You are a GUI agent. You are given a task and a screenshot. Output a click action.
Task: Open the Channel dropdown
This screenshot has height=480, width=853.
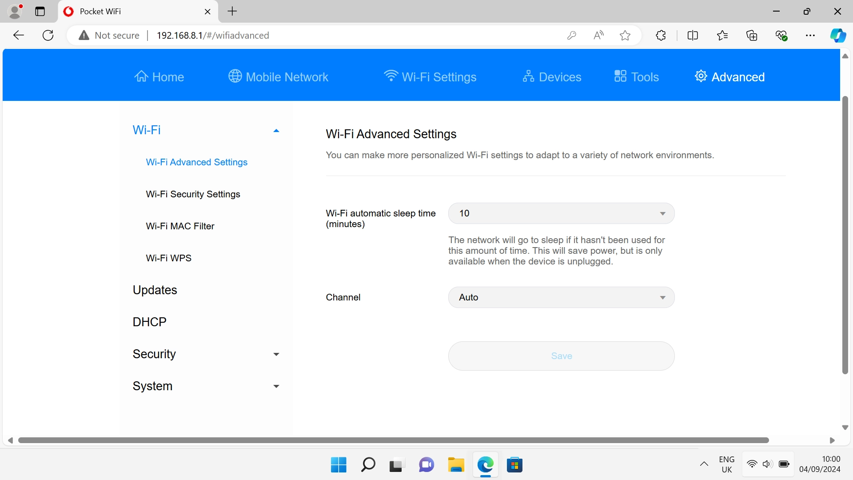coord(561,297)
